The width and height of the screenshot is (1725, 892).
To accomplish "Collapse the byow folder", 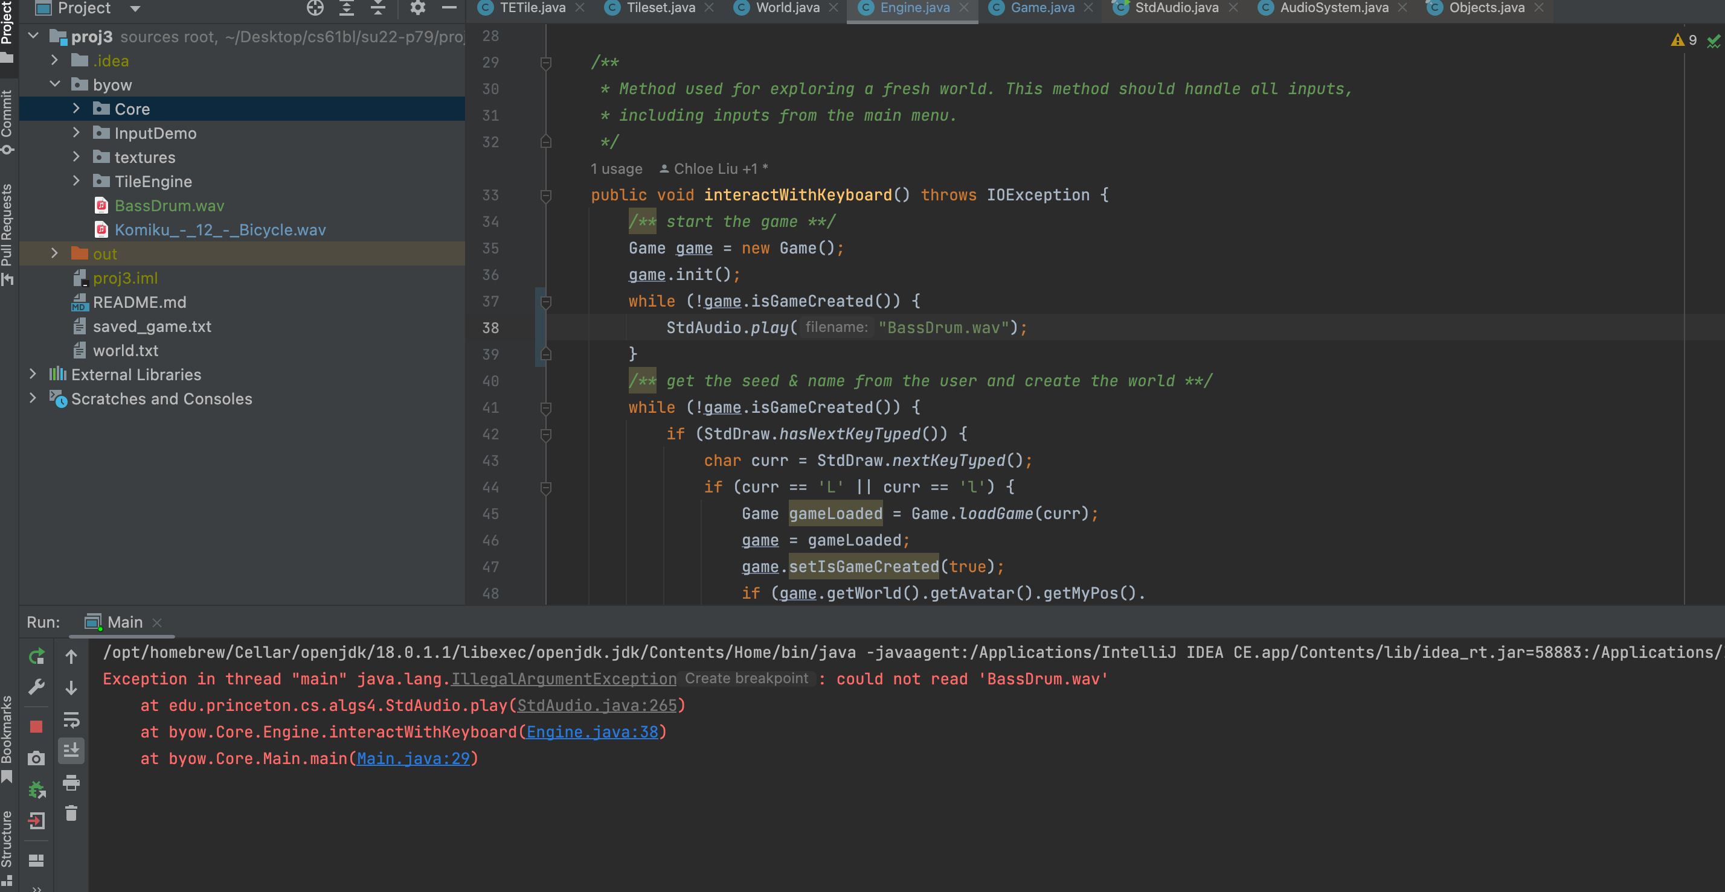I will (x=55, y=85).
